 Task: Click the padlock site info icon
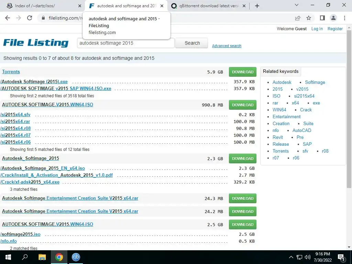[x=43, y=18]
